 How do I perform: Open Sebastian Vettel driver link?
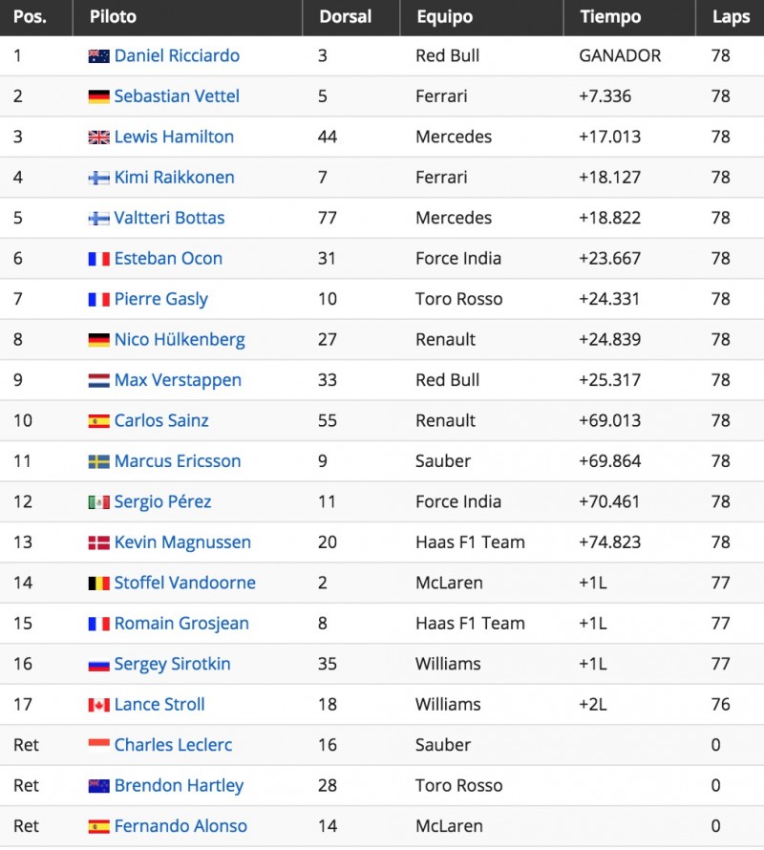[x=177, y=96]
